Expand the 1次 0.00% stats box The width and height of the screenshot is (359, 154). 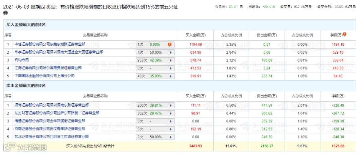coord(155,44)
